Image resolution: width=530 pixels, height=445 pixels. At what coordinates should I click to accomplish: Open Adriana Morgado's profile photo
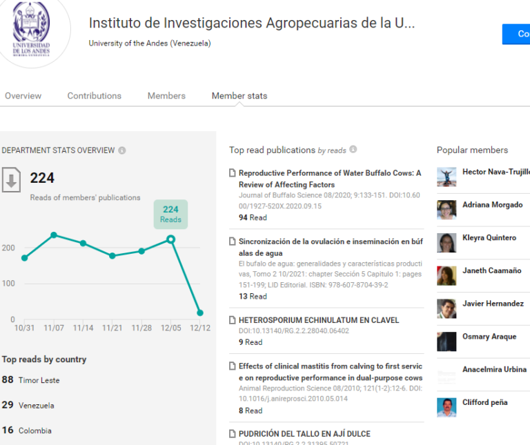tap(446, 210)
